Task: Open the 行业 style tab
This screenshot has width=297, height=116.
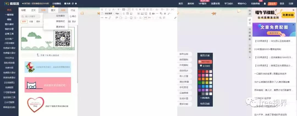Action: tap(73, 10)
